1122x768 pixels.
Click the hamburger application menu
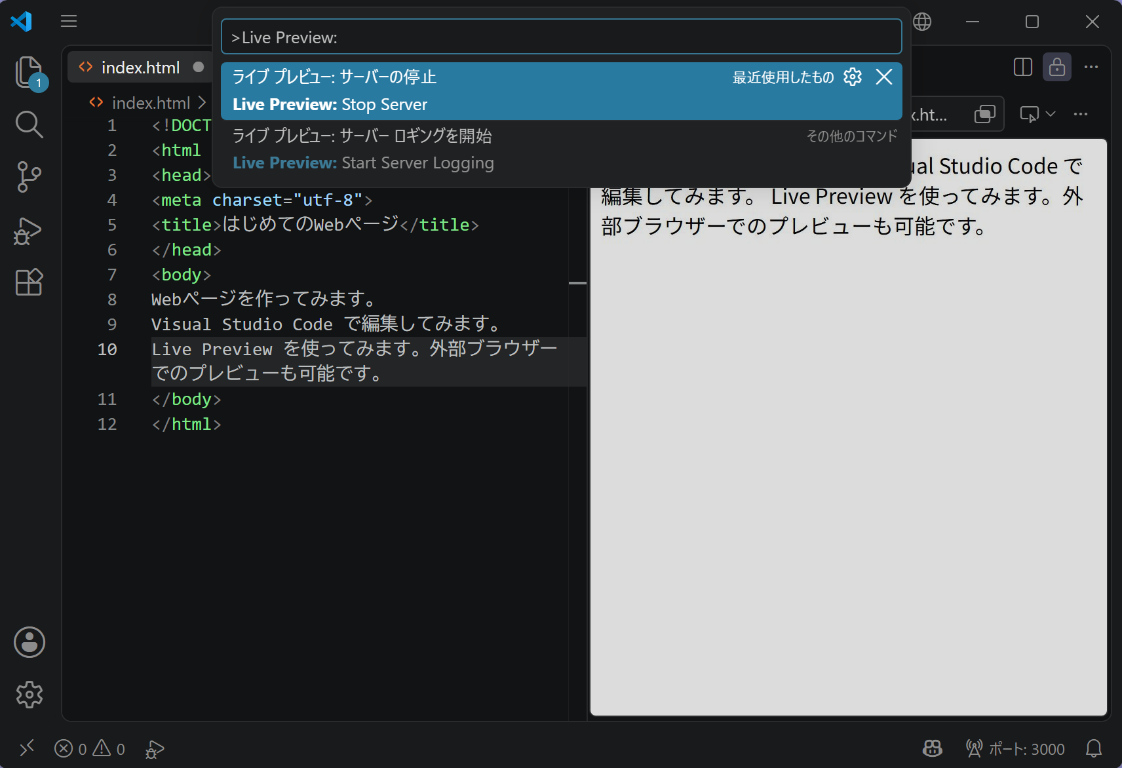tap(69, 22)
